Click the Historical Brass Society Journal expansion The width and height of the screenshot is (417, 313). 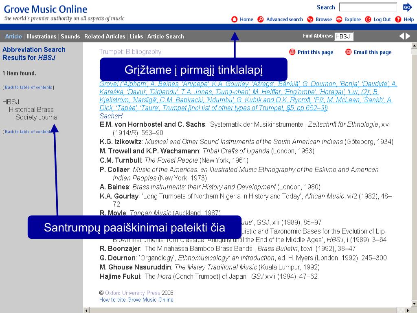pyautogui.click(x=34, y=113)
